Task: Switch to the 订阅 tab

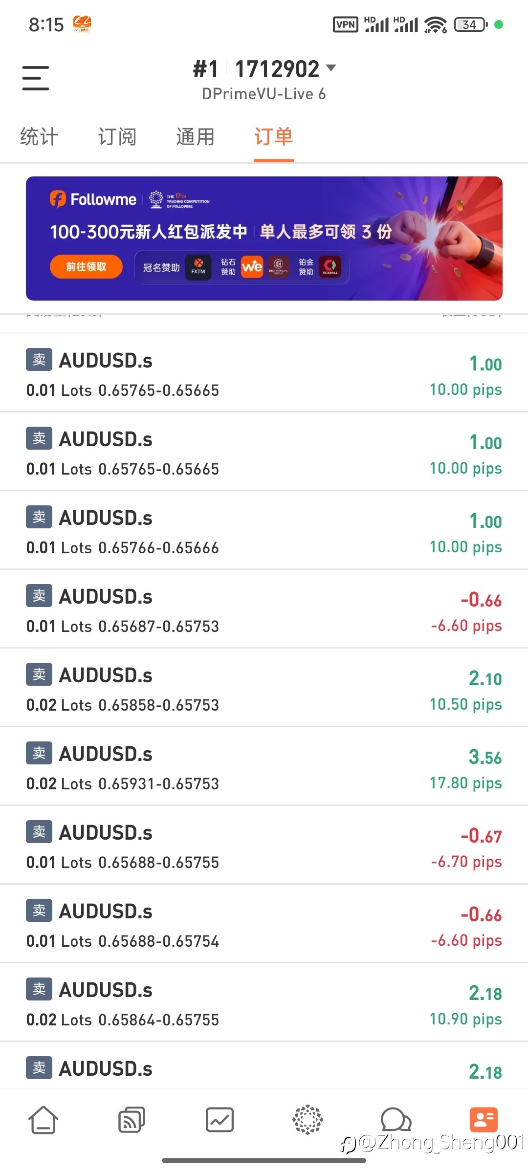Action: [x=117, y=137]
